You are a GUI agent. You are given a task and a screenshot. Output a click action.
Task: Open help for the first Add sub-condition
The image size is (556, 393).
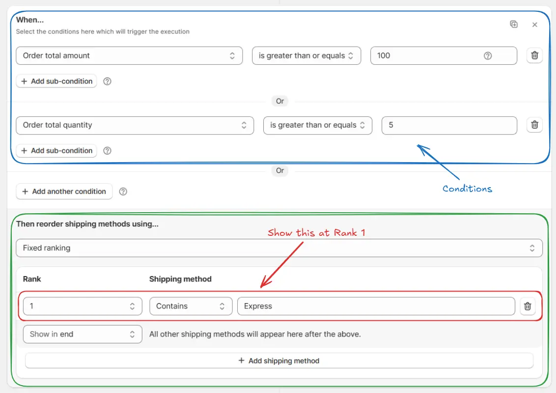pos(107,81)
